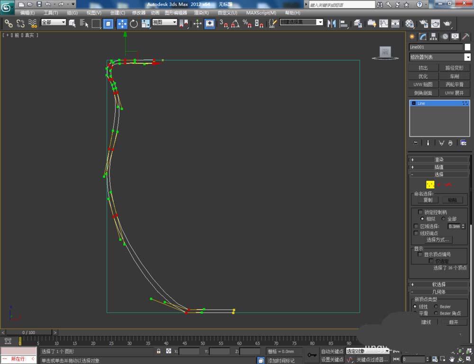The height and width of the screenshot is (364, 474).
Task: Open the Utilities hammer panel icon
Action: coord(465,36)
